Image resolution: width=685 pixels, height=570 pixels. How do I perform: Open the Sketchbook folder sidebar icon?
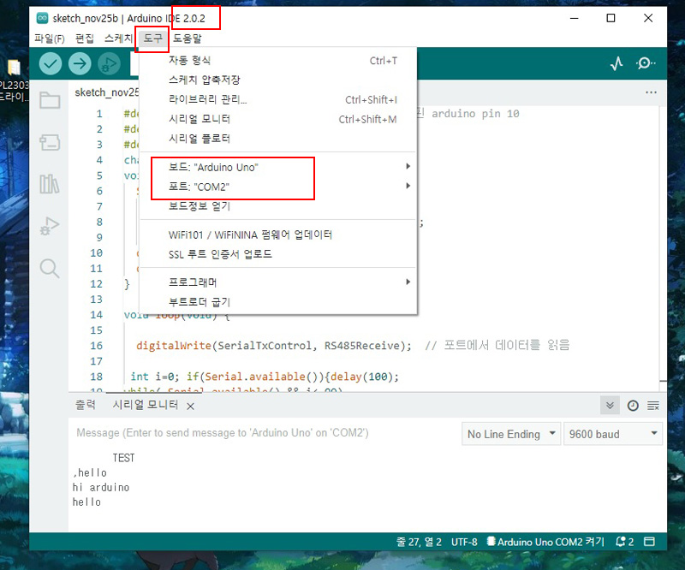[50, 100]
